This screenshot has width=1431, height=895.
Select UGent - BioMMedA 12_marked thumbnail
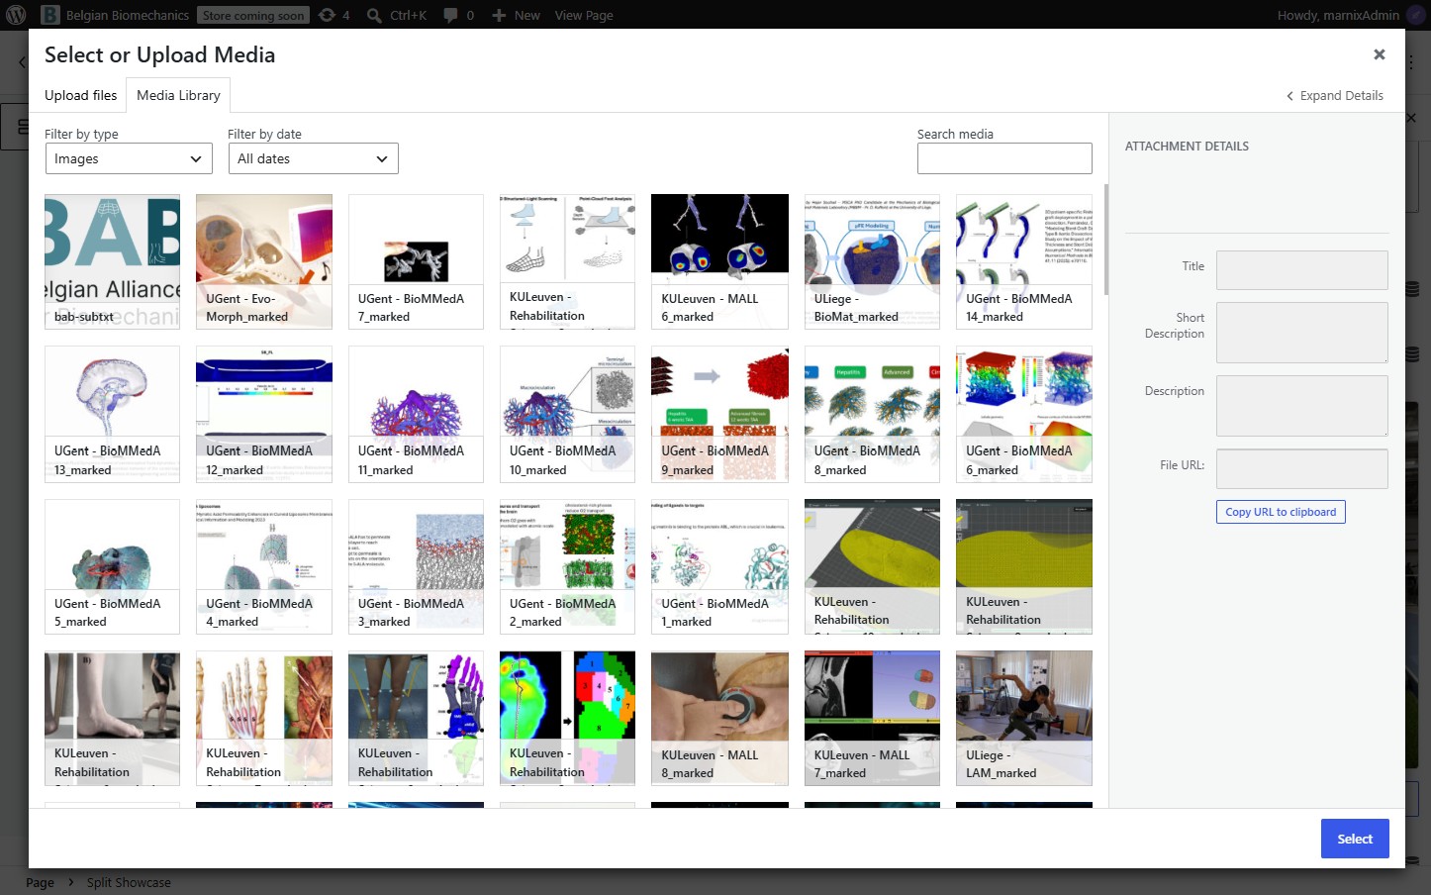[x=264, y=414]
